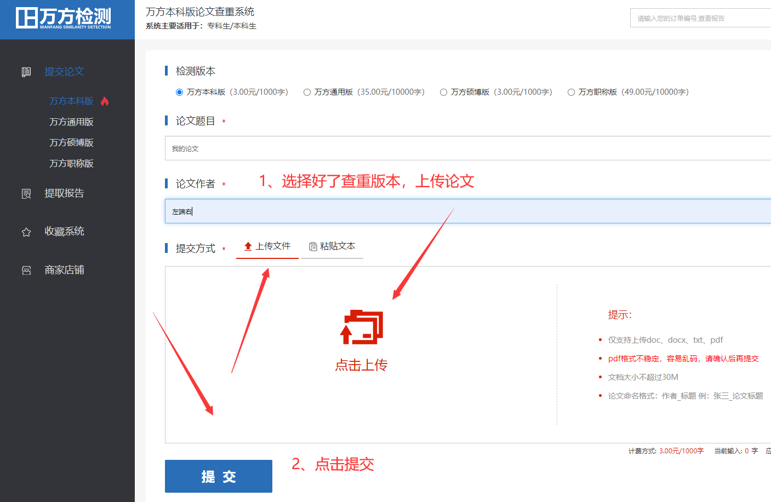Click the 当前输入: 0 字 counter
This screenshot has height=502, width=771.
[x=736, y=451]
